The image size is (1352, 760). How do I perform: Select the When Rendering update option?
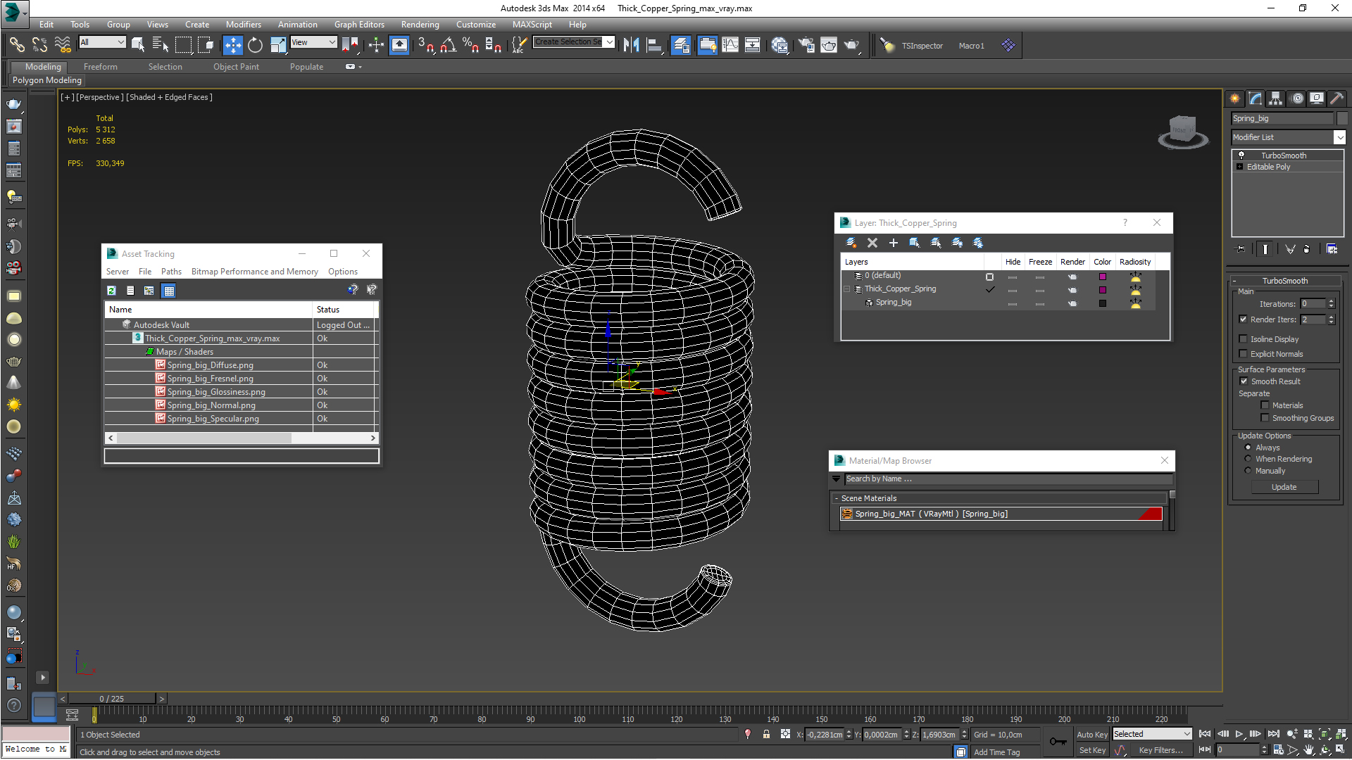[x=1248, y=459]
